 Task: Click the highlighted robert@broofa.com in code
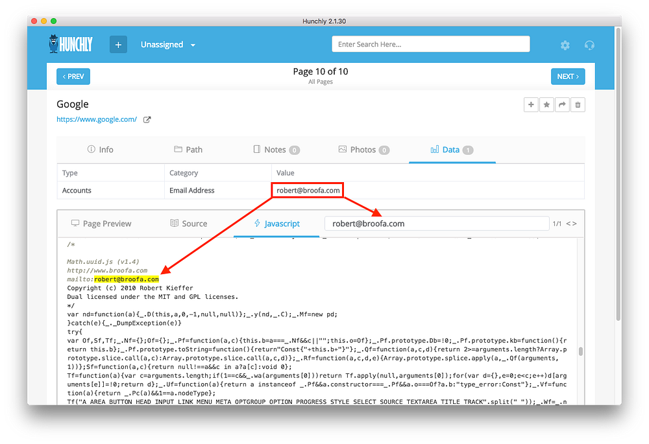point(127,279)
